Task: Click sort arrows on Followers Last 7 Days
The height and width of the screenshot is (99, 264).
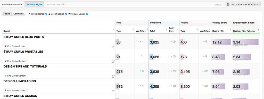Action: 178,30
